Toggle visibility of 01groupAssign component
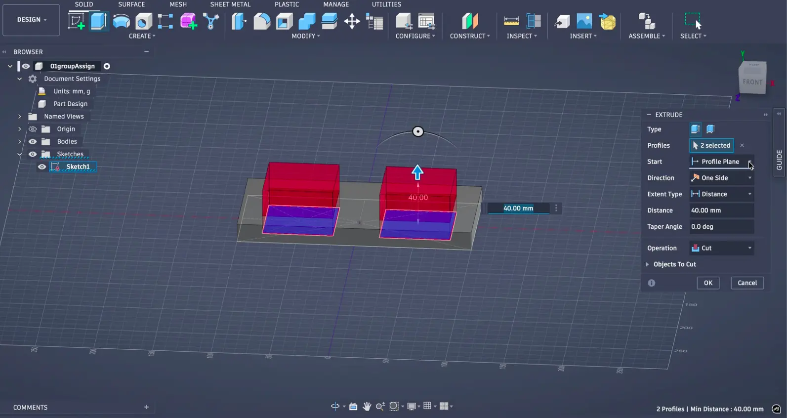 26,66
